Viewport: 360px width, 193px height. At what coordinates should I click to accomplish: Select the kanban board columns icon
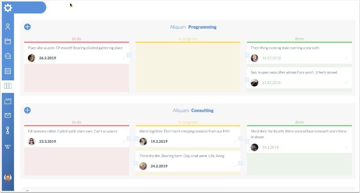coord(8,86)
